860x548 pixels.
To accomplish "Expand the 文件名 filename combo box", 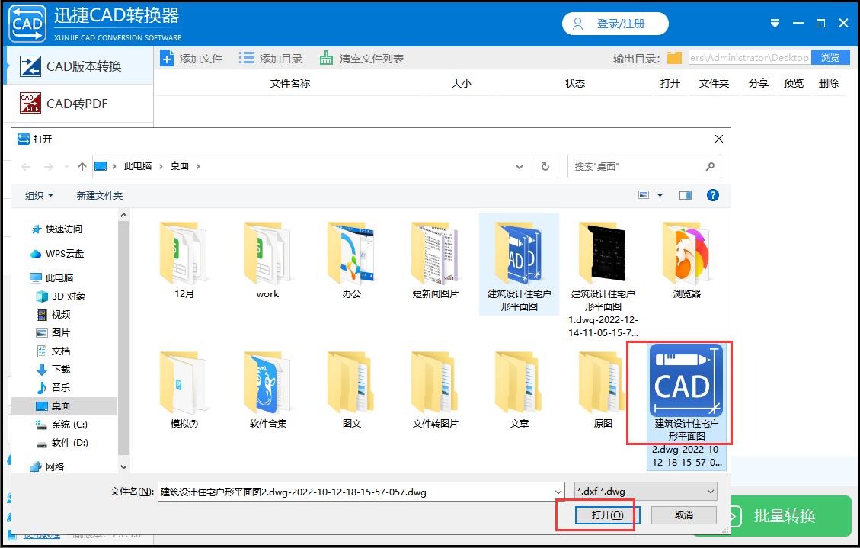I will click(558, 491).
